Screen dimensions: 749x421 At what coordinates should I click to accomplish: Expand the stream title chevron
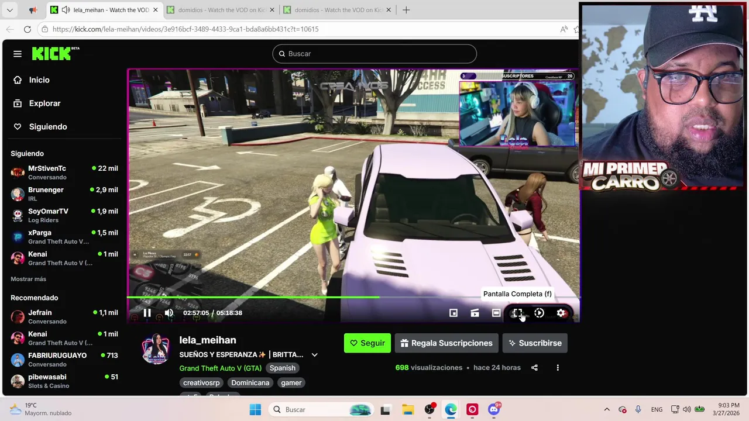314,355
